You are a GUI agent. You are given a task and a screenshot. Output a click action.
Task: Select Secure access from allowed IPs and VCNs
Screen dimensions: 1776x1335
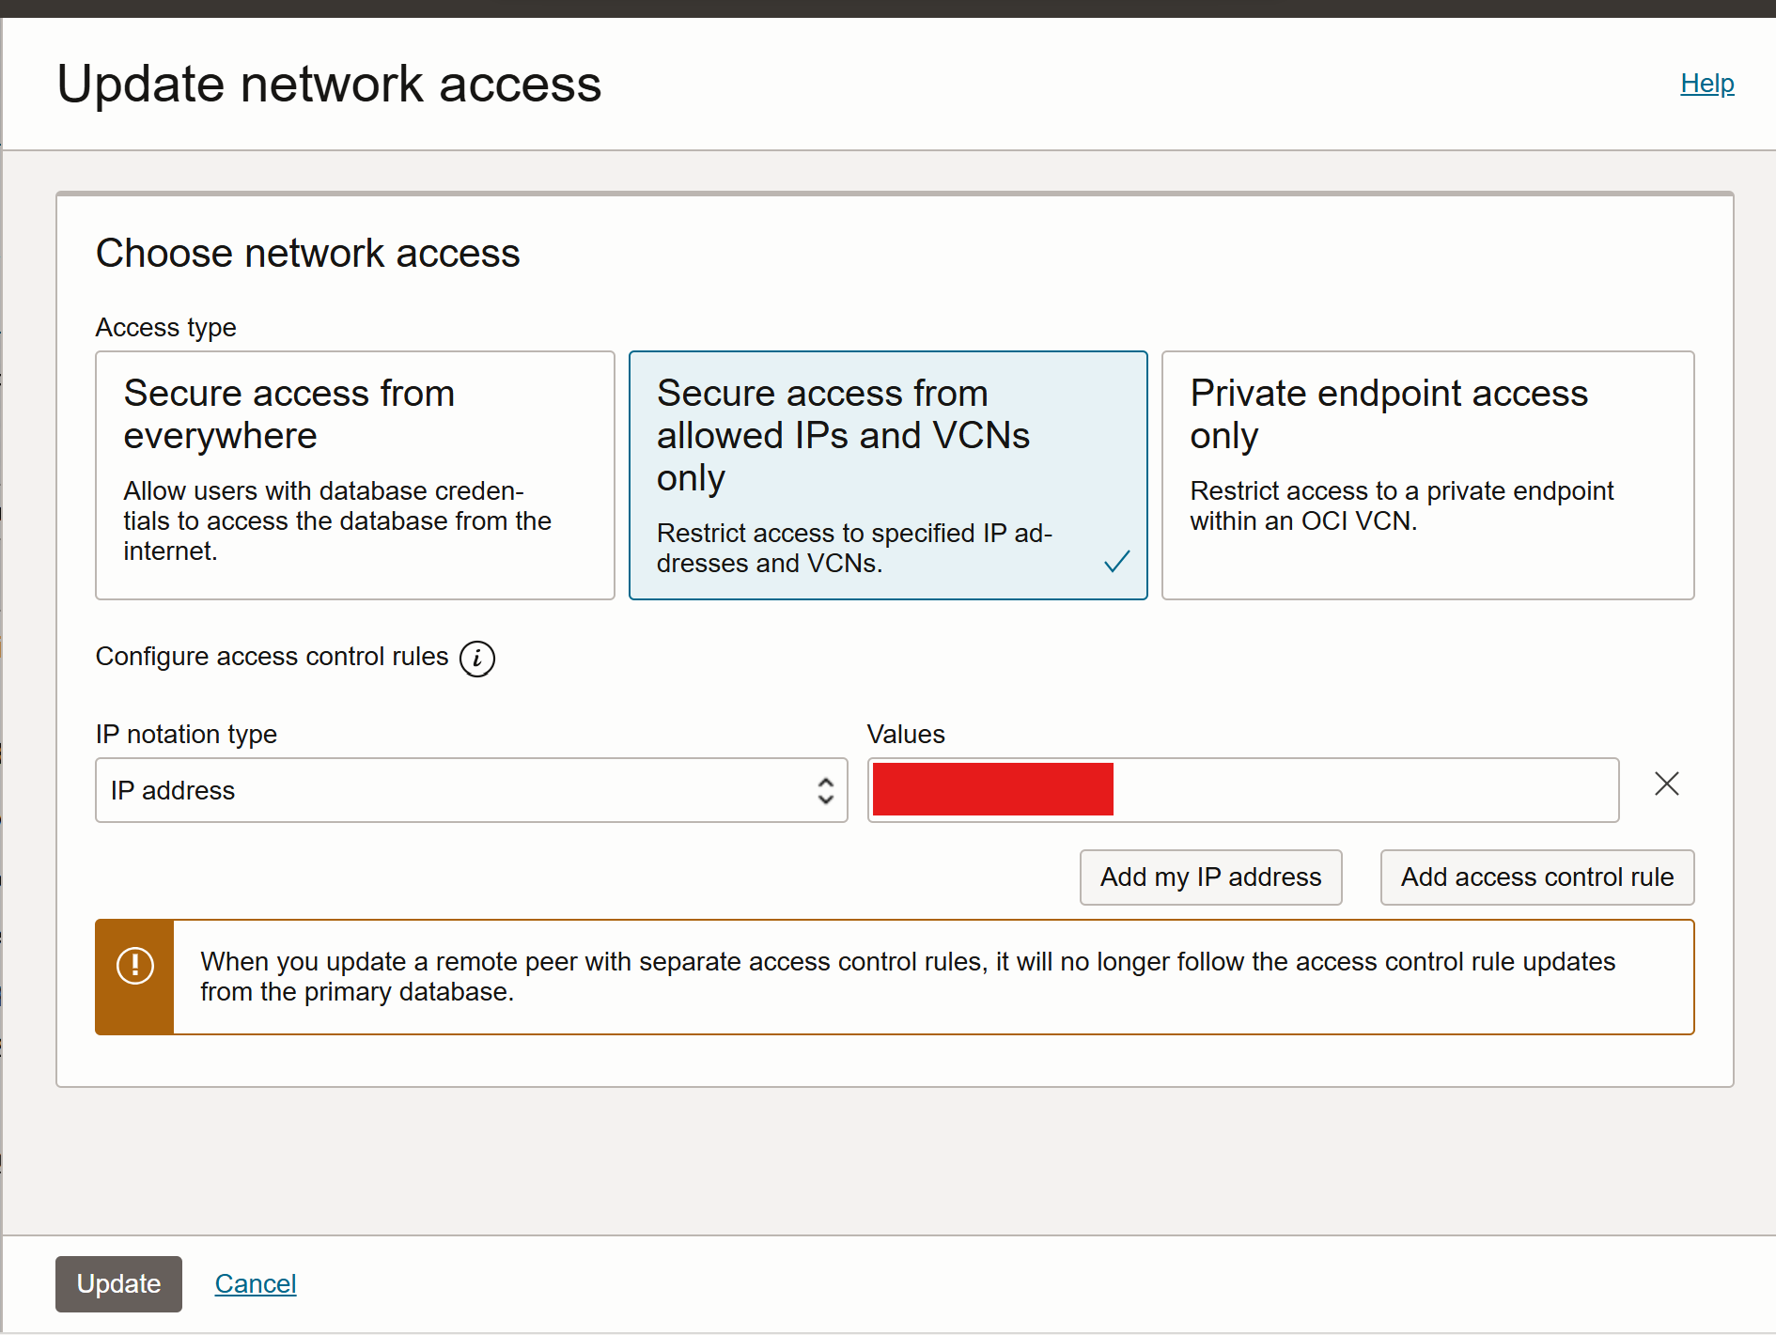click(888, 475)
